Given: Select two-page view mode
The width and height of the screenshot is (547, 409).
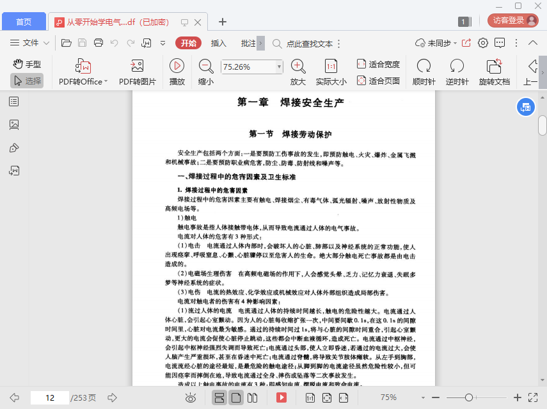Looking at the screenshot, I should pyautogui.click(x=252, y=397).
